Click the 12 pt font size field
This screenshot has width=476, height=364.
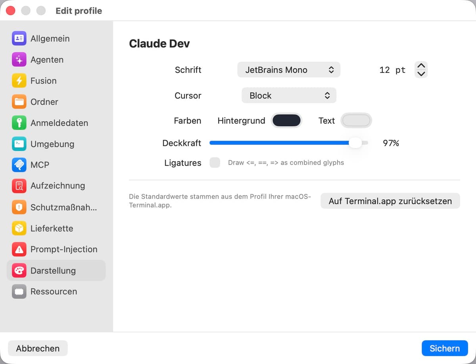pyautogui.click(x=393, y=70)
